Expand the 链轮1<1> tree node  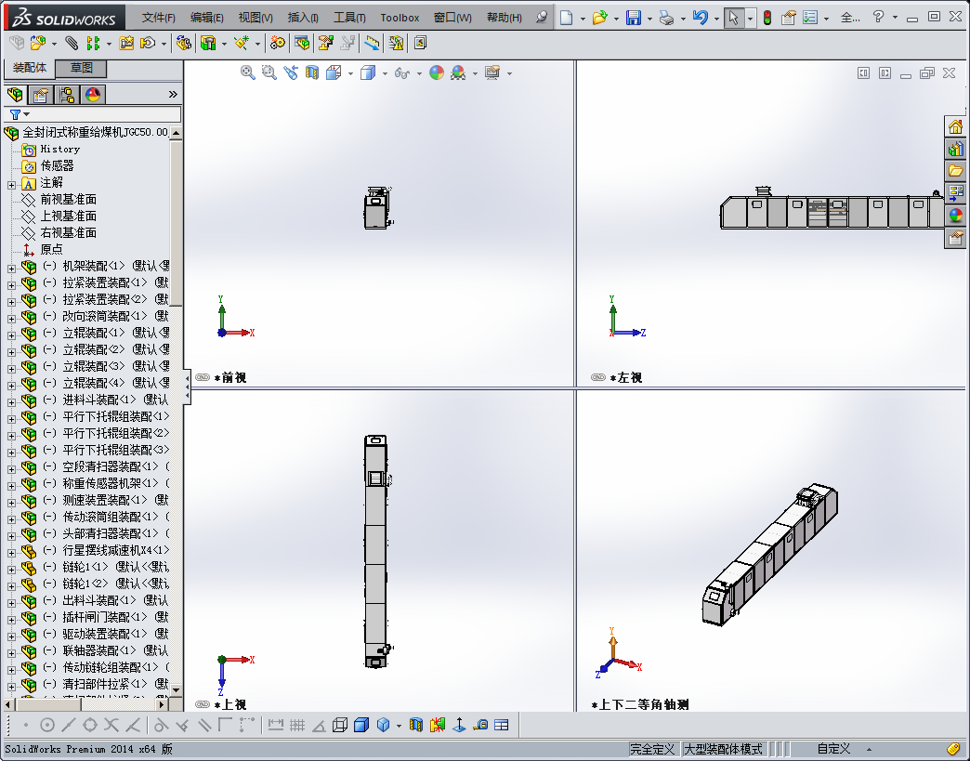pos(11,570)
